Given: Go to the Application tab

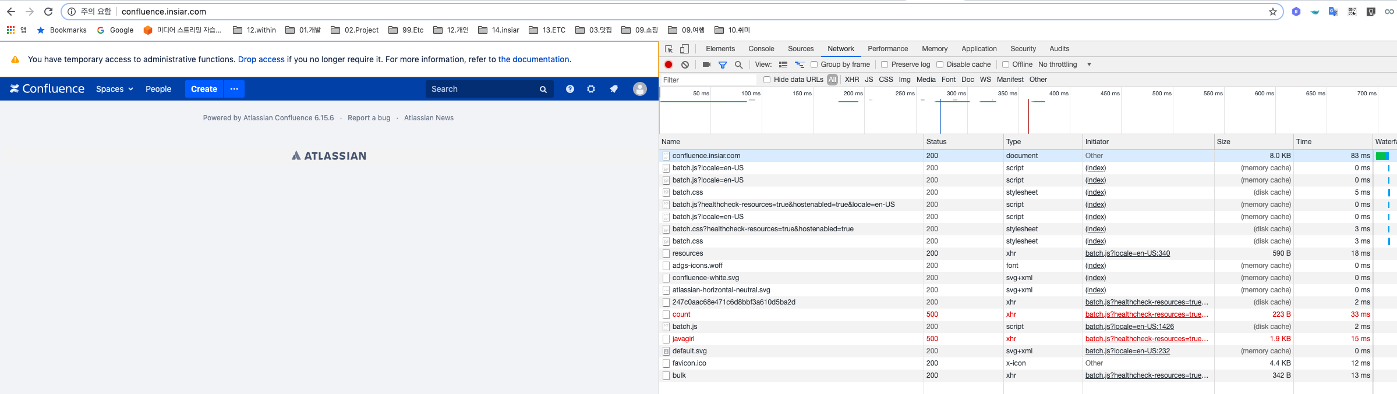Looking at the screenshot, I should (979, 49).
